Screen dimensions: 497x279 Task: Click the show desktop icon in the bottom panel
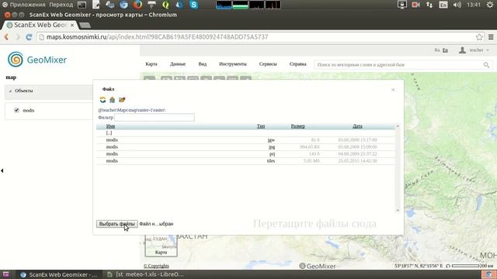click(x=5, y=274)
